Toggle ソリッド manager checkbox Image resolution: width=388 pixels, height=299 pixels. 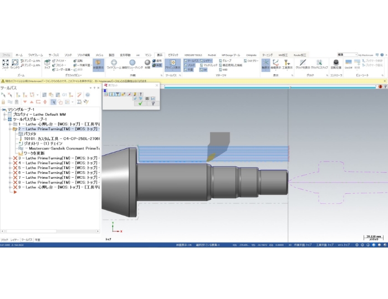click(x=190, y=65)
